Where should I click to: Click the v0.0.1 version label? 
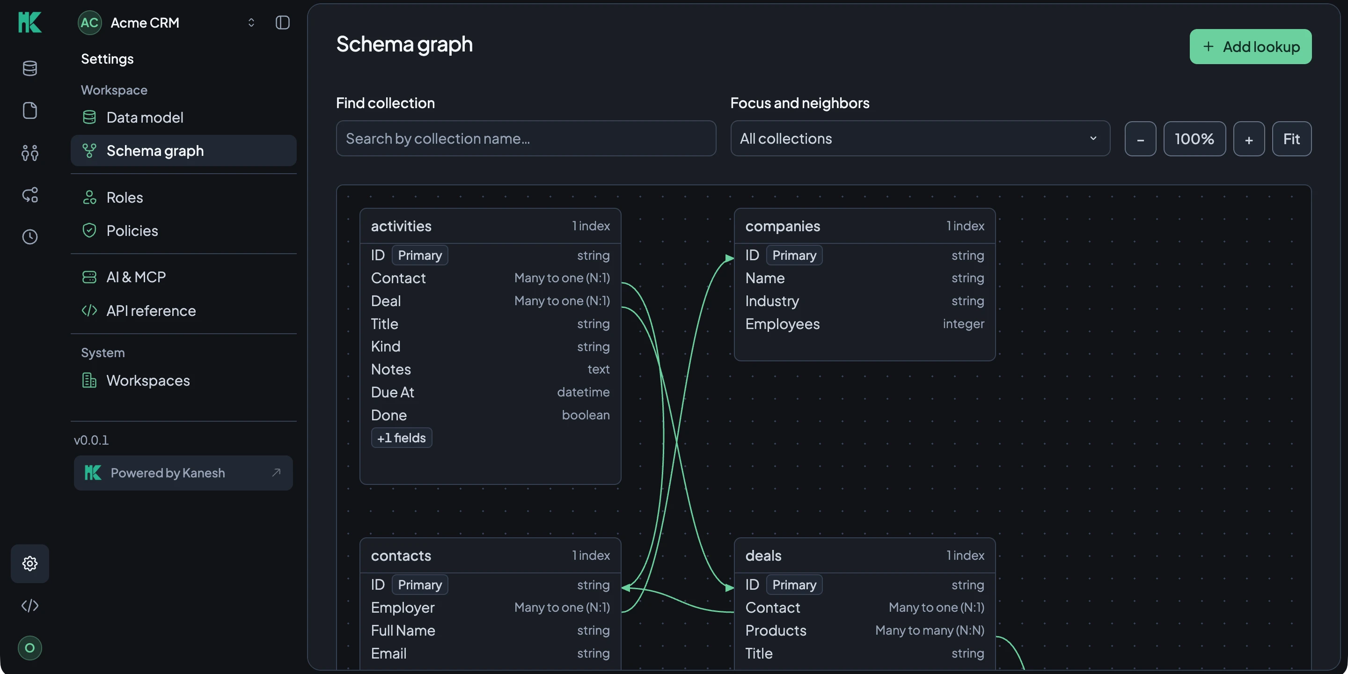click(x=91, y=440)
